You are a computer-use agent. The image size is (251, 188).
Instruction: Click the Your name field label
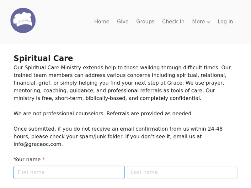click(x=27, y=159)
